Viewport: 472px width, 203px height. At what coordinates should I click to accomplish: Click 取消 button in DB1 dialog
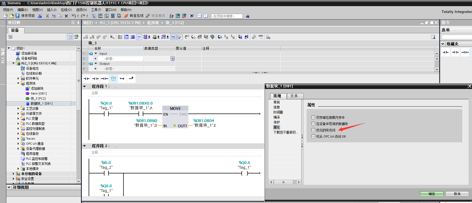[457, 194]
